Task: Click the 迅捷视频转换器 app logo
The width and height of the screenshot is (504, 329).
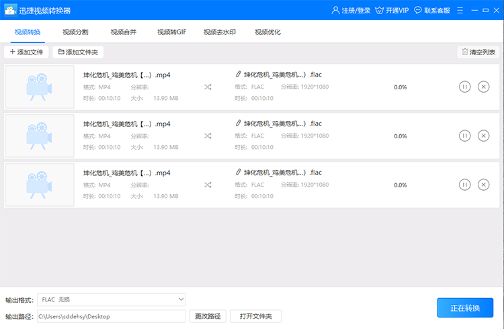Action: [x=10, y=10]
